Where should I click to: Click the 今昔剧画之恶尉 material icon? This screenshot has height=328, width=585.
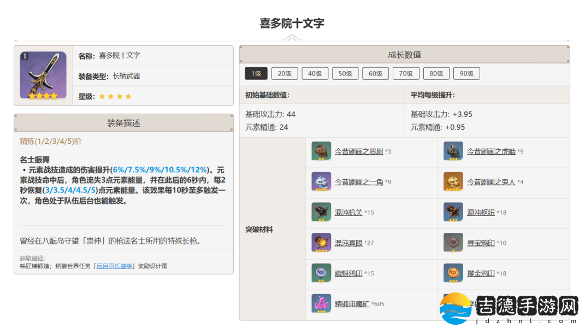pos(321,151)
